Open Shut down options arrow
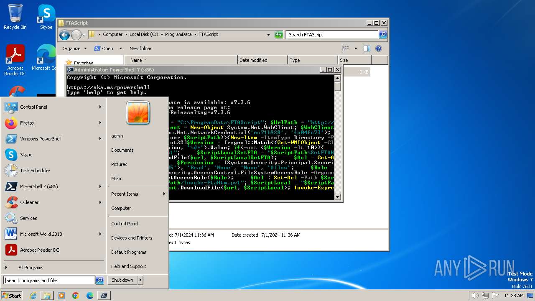 (x=140, y=280)
